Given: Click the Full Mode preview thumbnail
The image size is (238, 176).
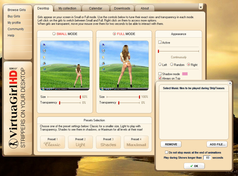Looking at the screenshot, I should (x=124, y=65).
